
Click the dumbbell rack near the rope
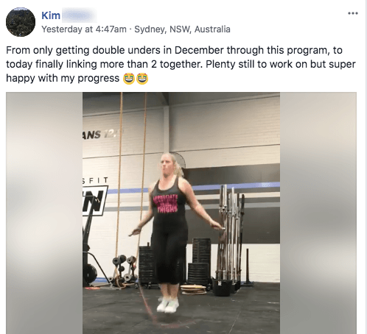coord(124,269)
